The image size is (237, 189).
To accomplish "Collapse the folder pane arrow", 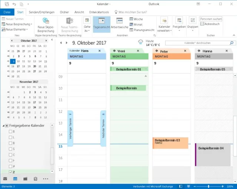I will (52, 40).
